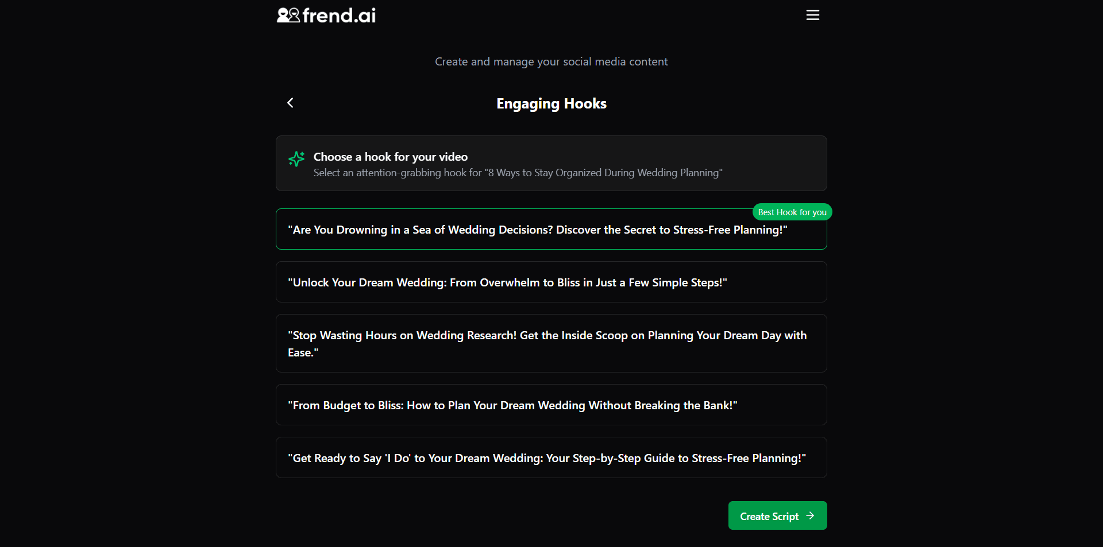Click the arrow inside Create Script button

811,515
